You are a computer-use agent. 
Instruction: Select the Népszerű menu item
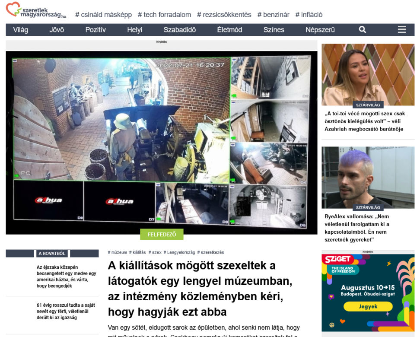pos(320,30)
